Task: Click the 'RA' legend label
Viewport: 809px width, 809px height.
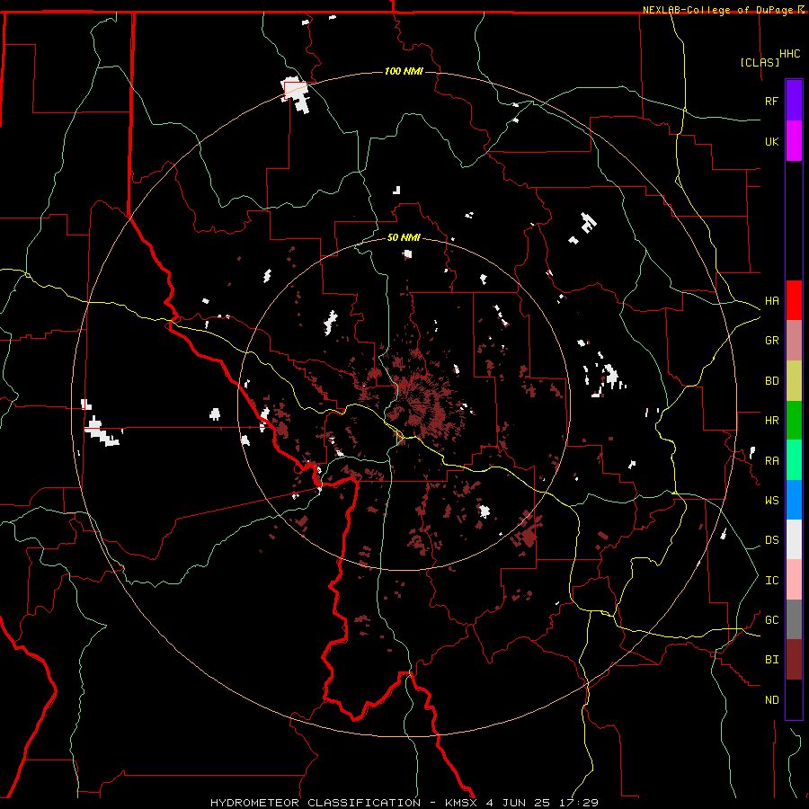Action: click(771, 461)
